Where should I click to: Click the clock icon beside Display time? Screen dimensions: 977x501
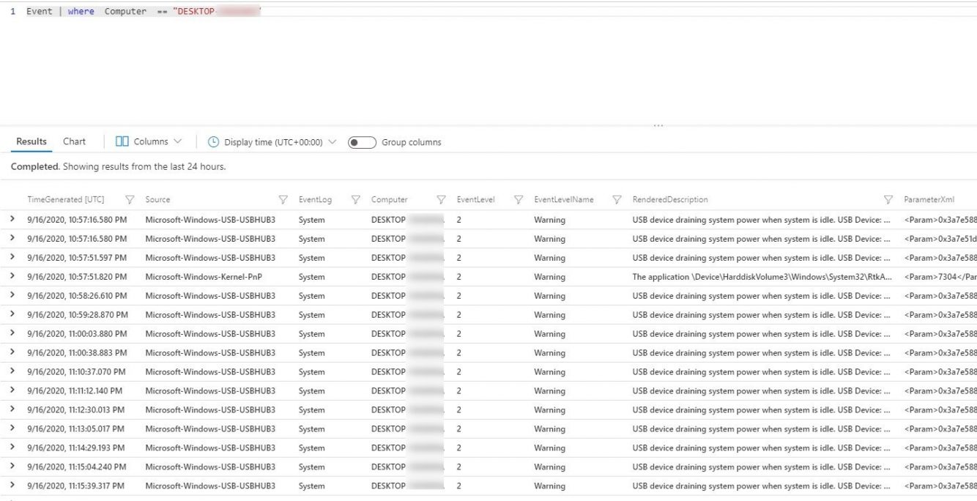pos(213,141)
